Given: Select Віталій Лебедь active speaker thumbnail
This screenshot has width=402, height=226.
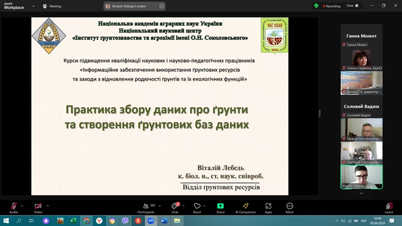Looking at the screenshot, I should [361, 177].
